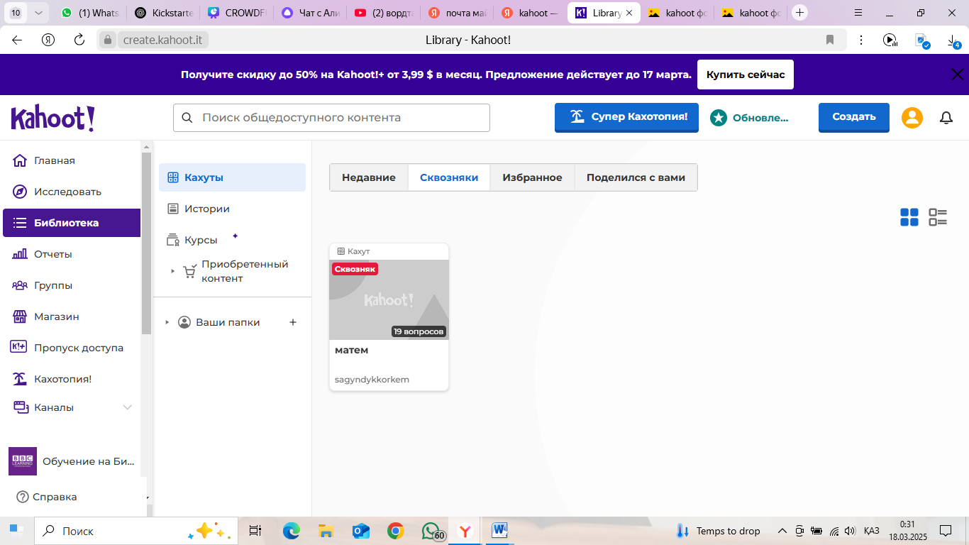This screenshot has height=545, width=969.
Task: Switch to list view layout
Action: (938, 217)
